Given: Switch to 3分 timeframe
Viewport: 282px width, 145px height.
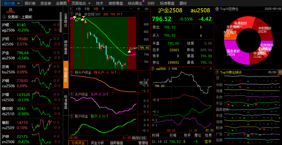Looking at the screenshot, I should click(x=96, y=9).
